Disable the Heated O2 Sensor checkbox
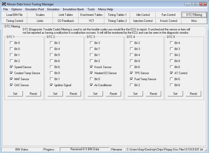209x153 pixels. [91, 73]
